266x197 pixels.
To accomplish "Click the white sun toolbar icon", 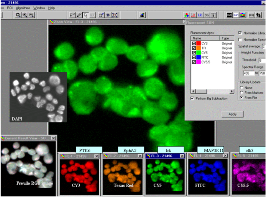I will pyautogui.click(x=236, y=15).
